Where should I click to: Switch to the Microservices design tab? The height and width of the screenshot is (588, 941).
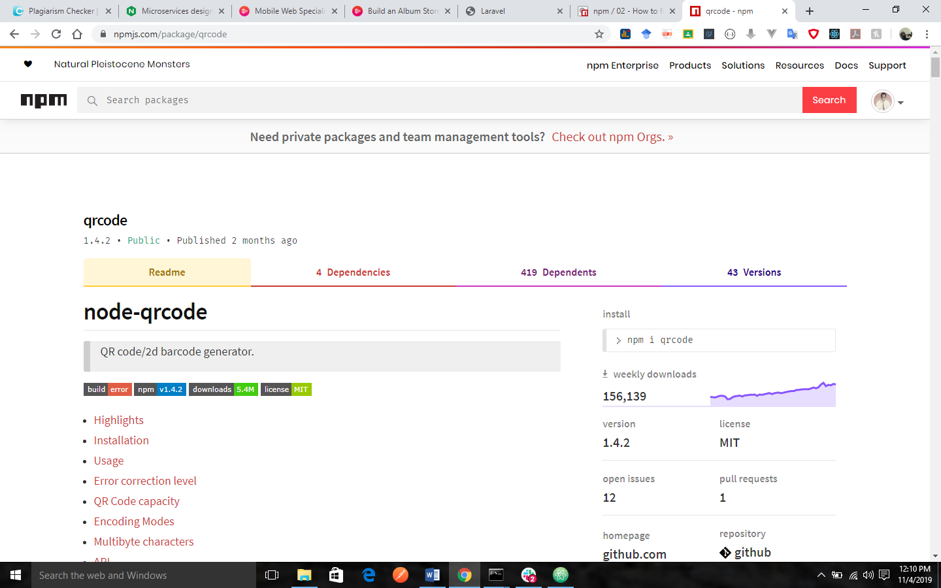pyautogui.click(x=176, y=11)
